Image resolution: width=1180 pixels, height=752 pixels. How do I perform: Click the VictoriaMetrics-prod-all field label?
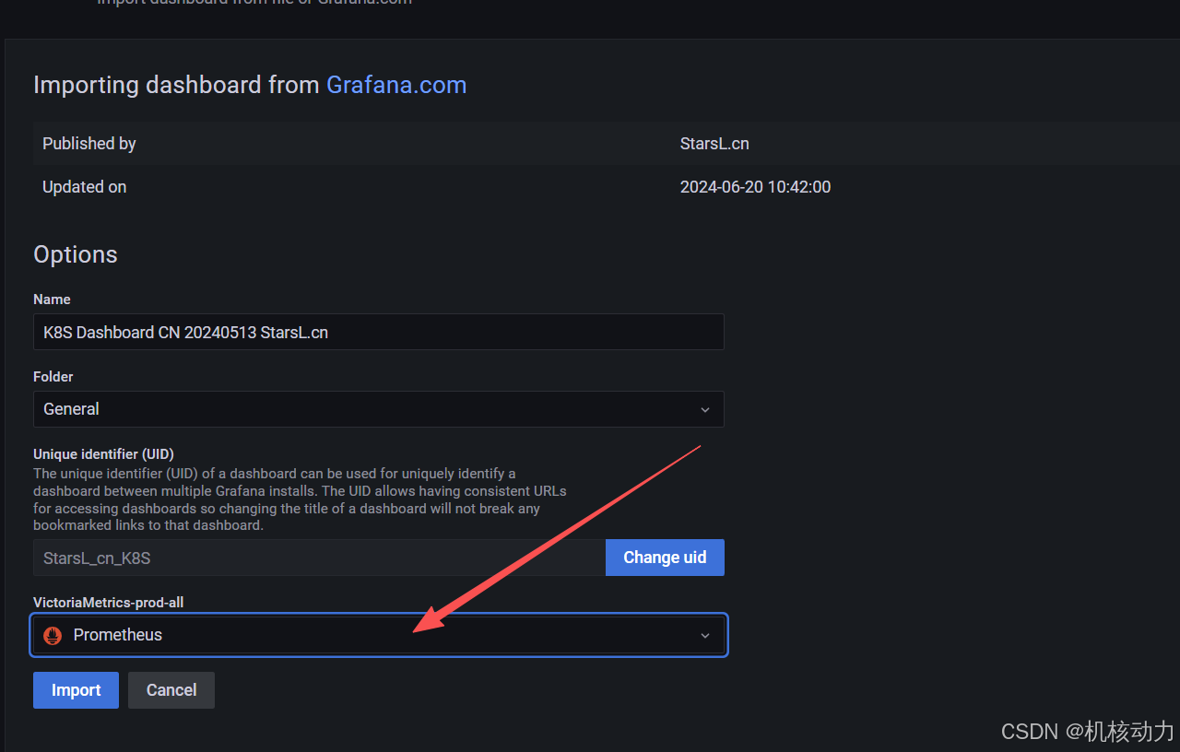[109, 603]
